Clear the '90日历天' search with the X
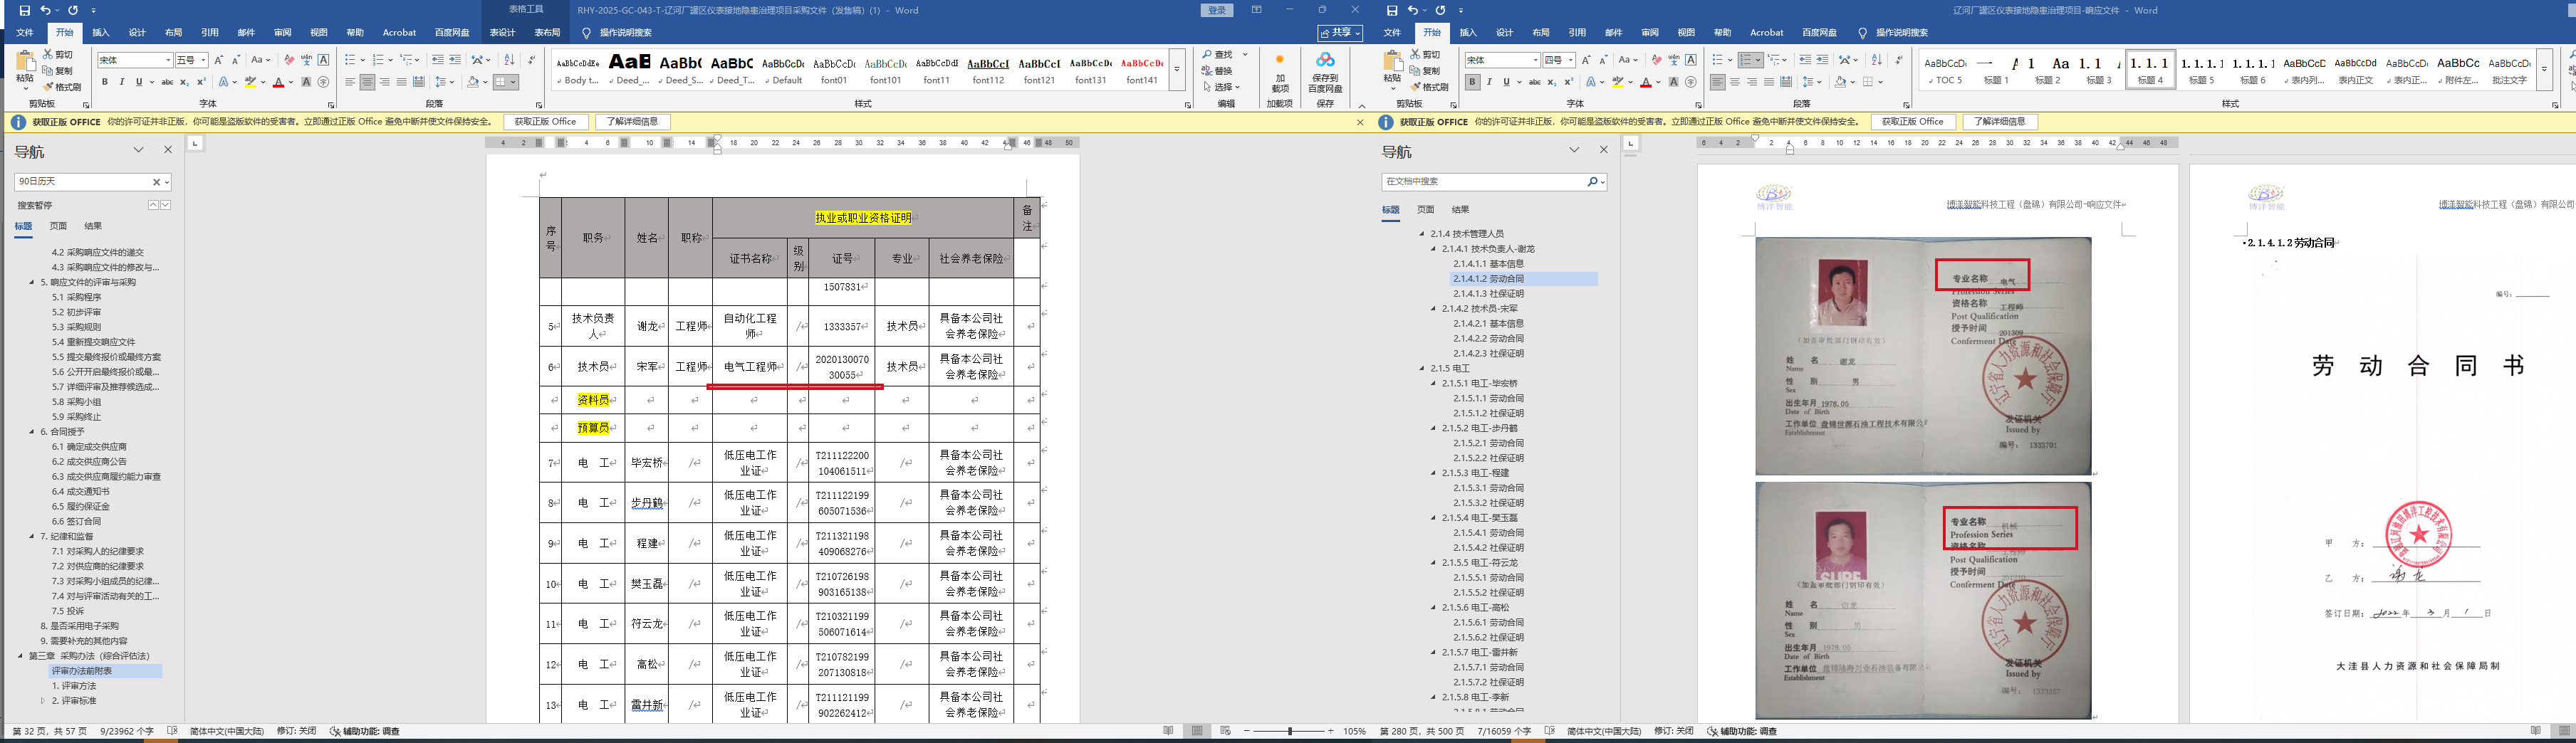This screenshot has width=2576, height=743. pos(156,181)
